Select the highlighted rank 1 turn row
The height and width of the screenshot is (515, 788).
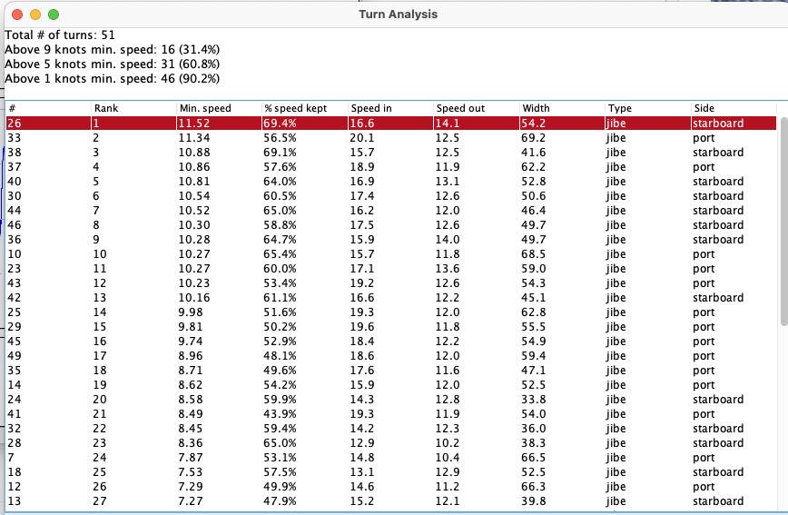(x=390, y=123)
